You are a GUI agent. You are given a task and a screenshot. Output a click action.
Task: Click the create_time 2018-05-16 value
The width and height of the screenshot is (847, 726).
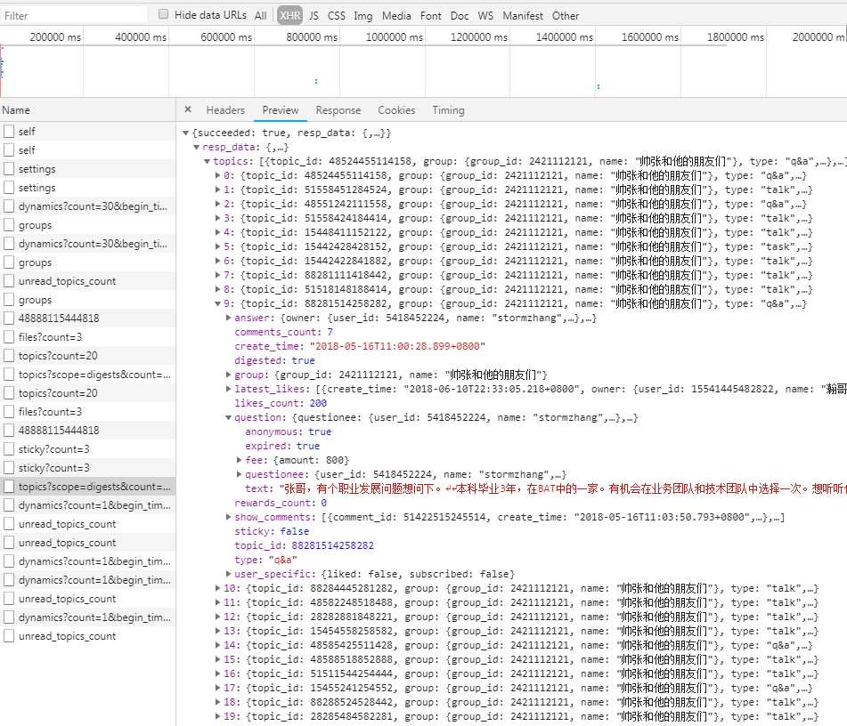coord(396,346)
